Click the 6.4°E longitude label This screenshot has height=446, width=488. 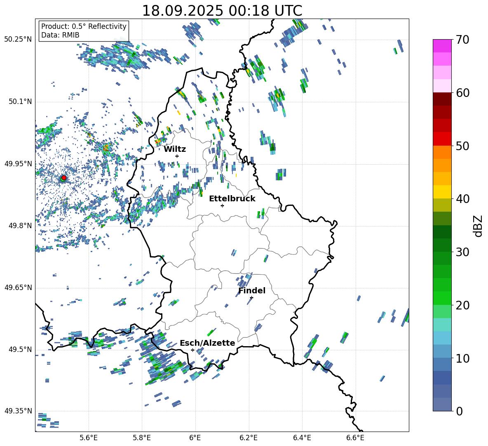click(302, 438)
